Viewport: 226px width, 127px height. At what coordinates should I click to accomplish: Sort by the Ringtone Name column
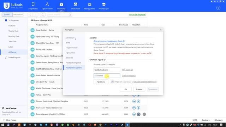[x=42, y=25]
